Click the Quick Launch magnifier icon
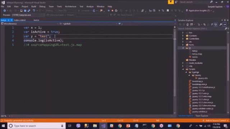This screenshot has width=230, height=129. 211,2
